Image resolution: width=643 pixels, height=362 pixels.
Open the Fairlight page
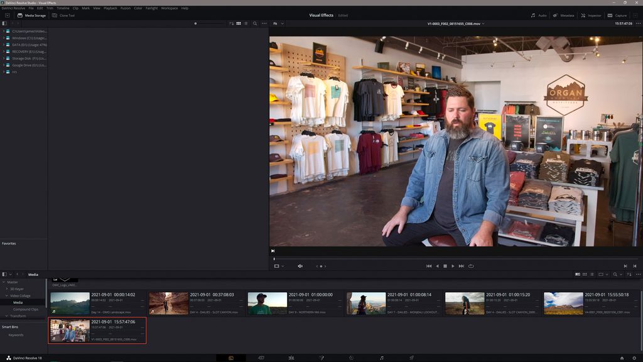[x=381, y=358]
